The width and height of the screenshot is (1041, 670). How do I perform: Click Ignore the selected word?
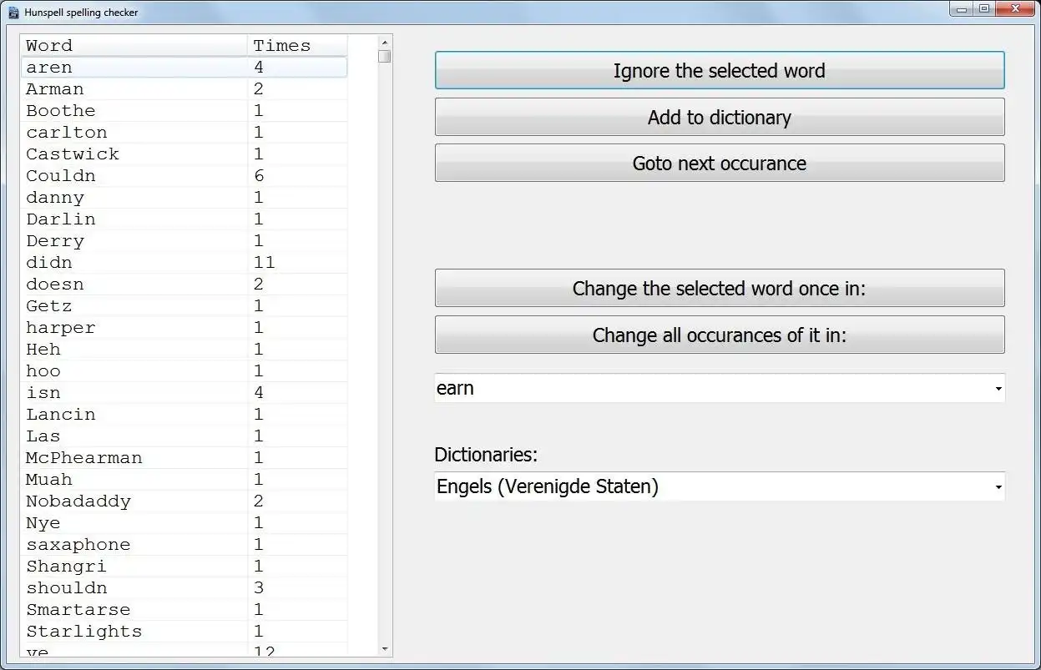point(719,70)
